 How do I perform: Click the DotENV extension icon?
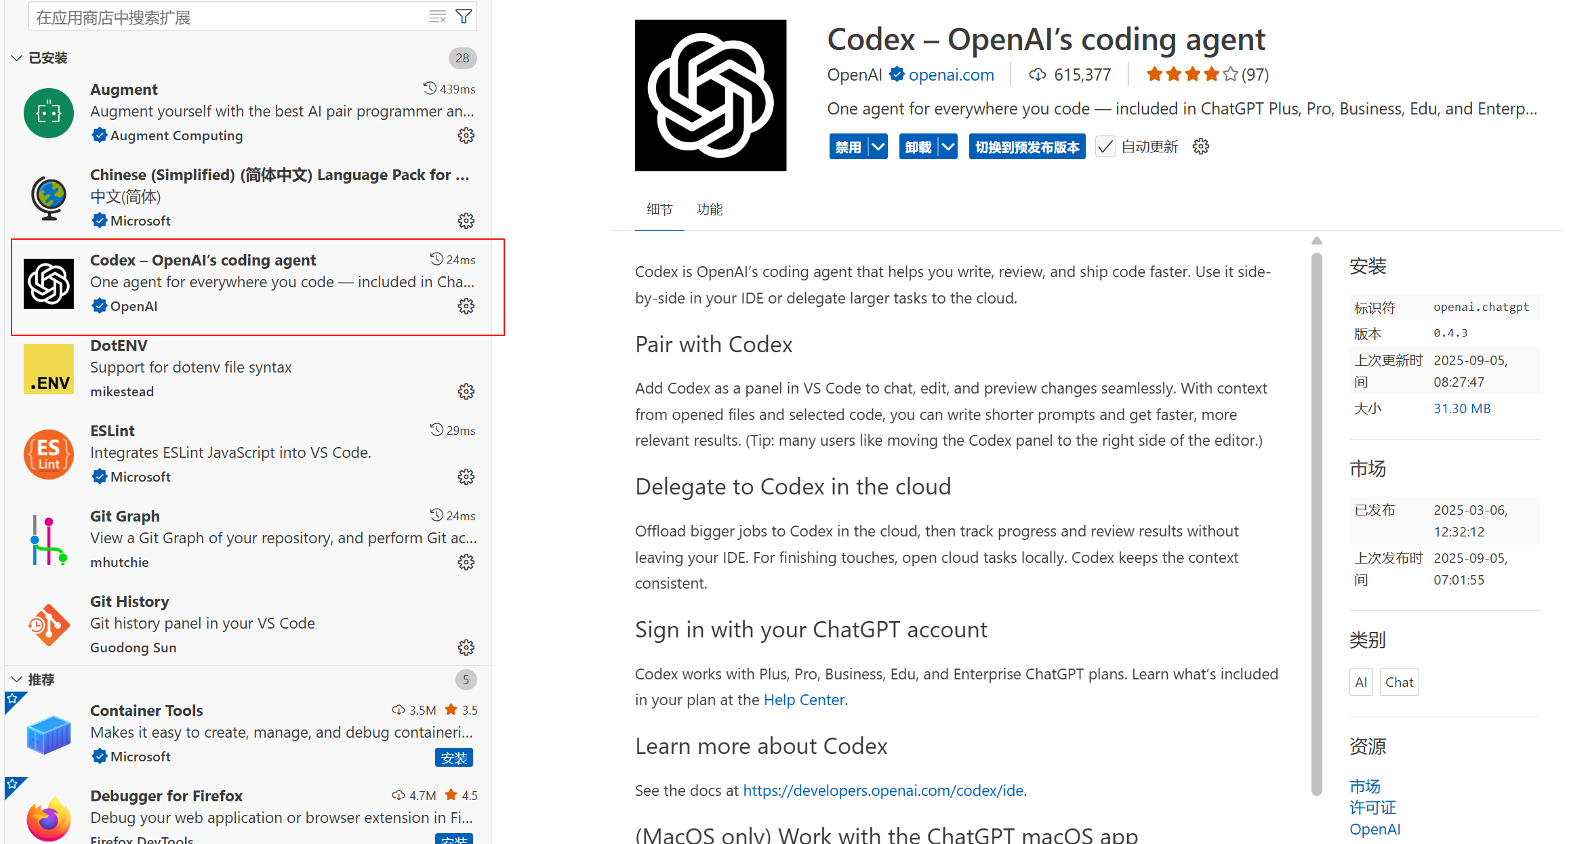48,369
